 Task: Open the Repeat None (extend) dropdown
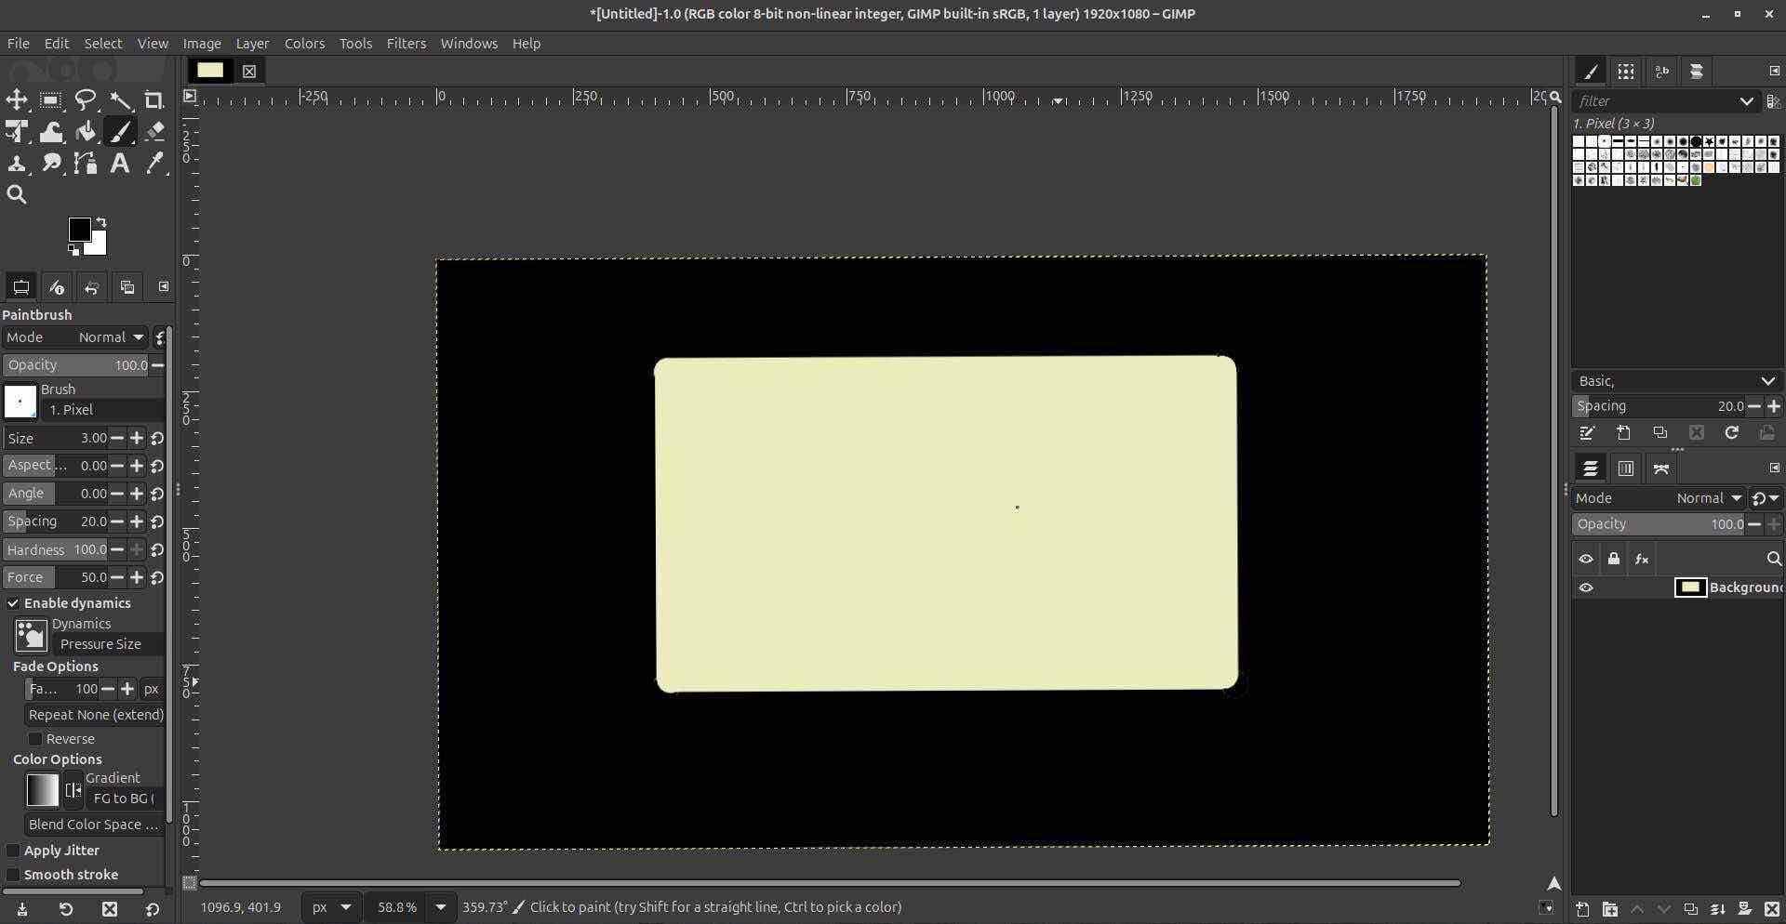(x=95, y=716)
